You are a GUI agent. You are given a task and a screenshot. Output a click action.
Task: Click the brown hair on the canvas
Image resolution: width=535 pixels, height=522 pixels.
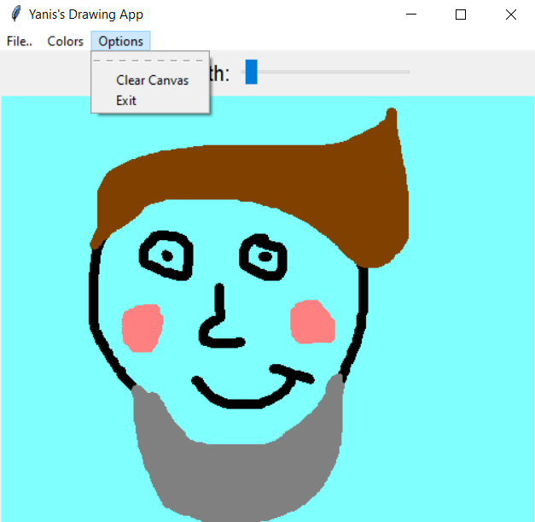point(259,174)
